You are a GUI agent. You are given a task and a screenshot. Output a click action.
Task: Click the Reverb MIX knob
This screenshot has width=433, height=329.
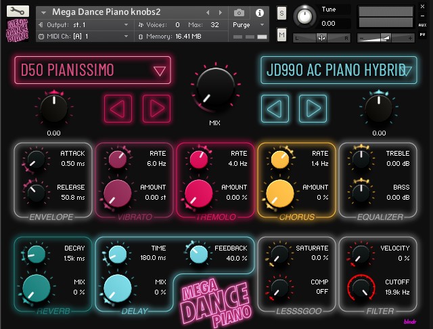(x=37, y=288)
